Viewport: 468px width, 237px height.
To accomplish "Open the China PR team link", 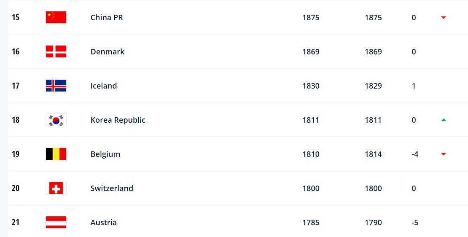I will (x=107, y=18).
